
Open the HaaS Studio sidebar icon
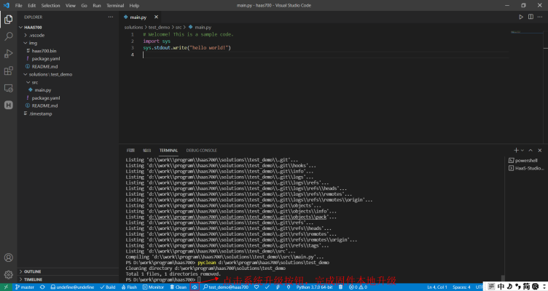tap(9, 105)
